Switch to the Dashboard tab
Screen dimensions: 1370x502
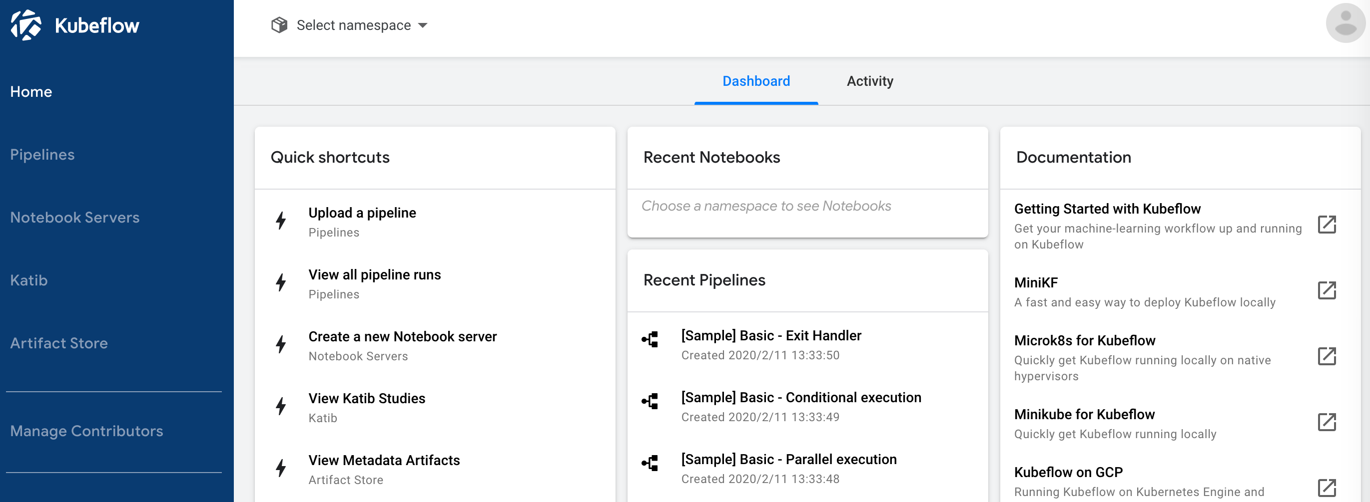756,81
